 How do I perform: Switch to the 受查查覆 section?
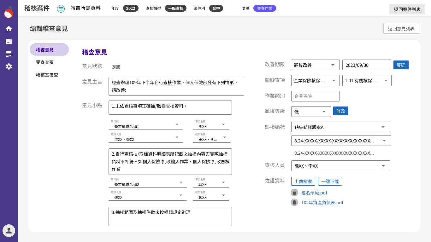44,62
